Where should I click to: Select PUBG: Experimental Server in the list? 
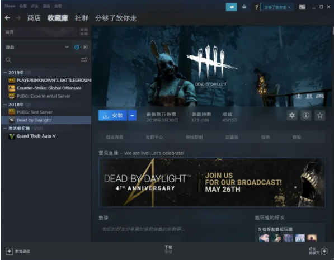(44, 96)
